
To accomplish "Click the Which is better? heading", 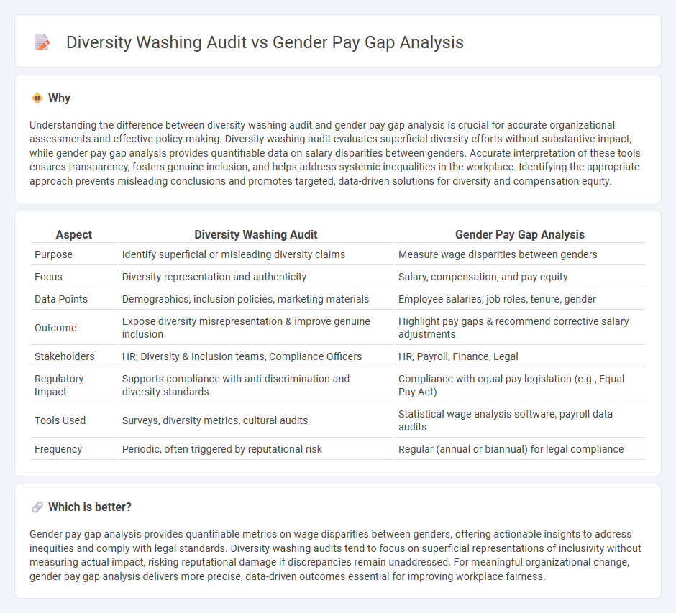I will tap(90, 507).
